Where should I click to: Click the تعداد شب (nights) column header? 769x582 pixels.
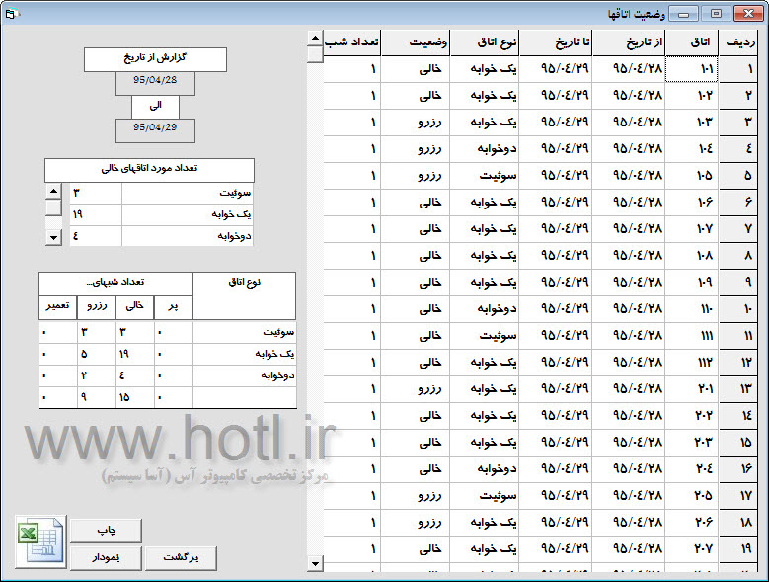click(351, 43)
